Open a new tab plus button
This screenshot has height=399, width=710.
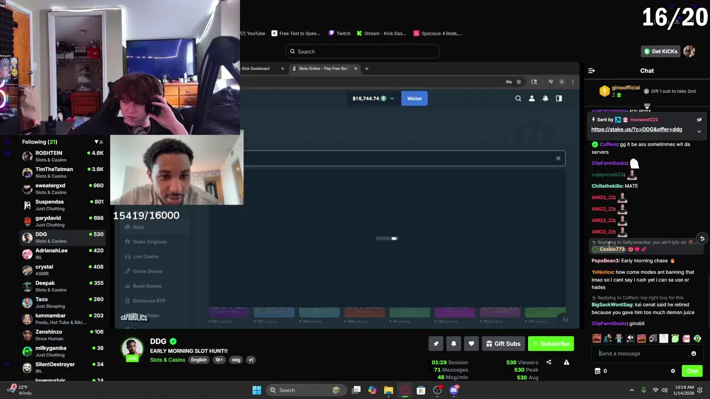pos(366,69)
